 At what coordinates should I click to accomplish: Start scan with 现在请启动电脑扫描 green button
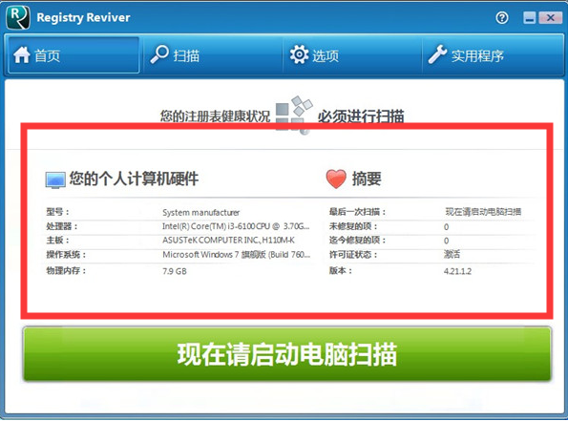[287, 354]
